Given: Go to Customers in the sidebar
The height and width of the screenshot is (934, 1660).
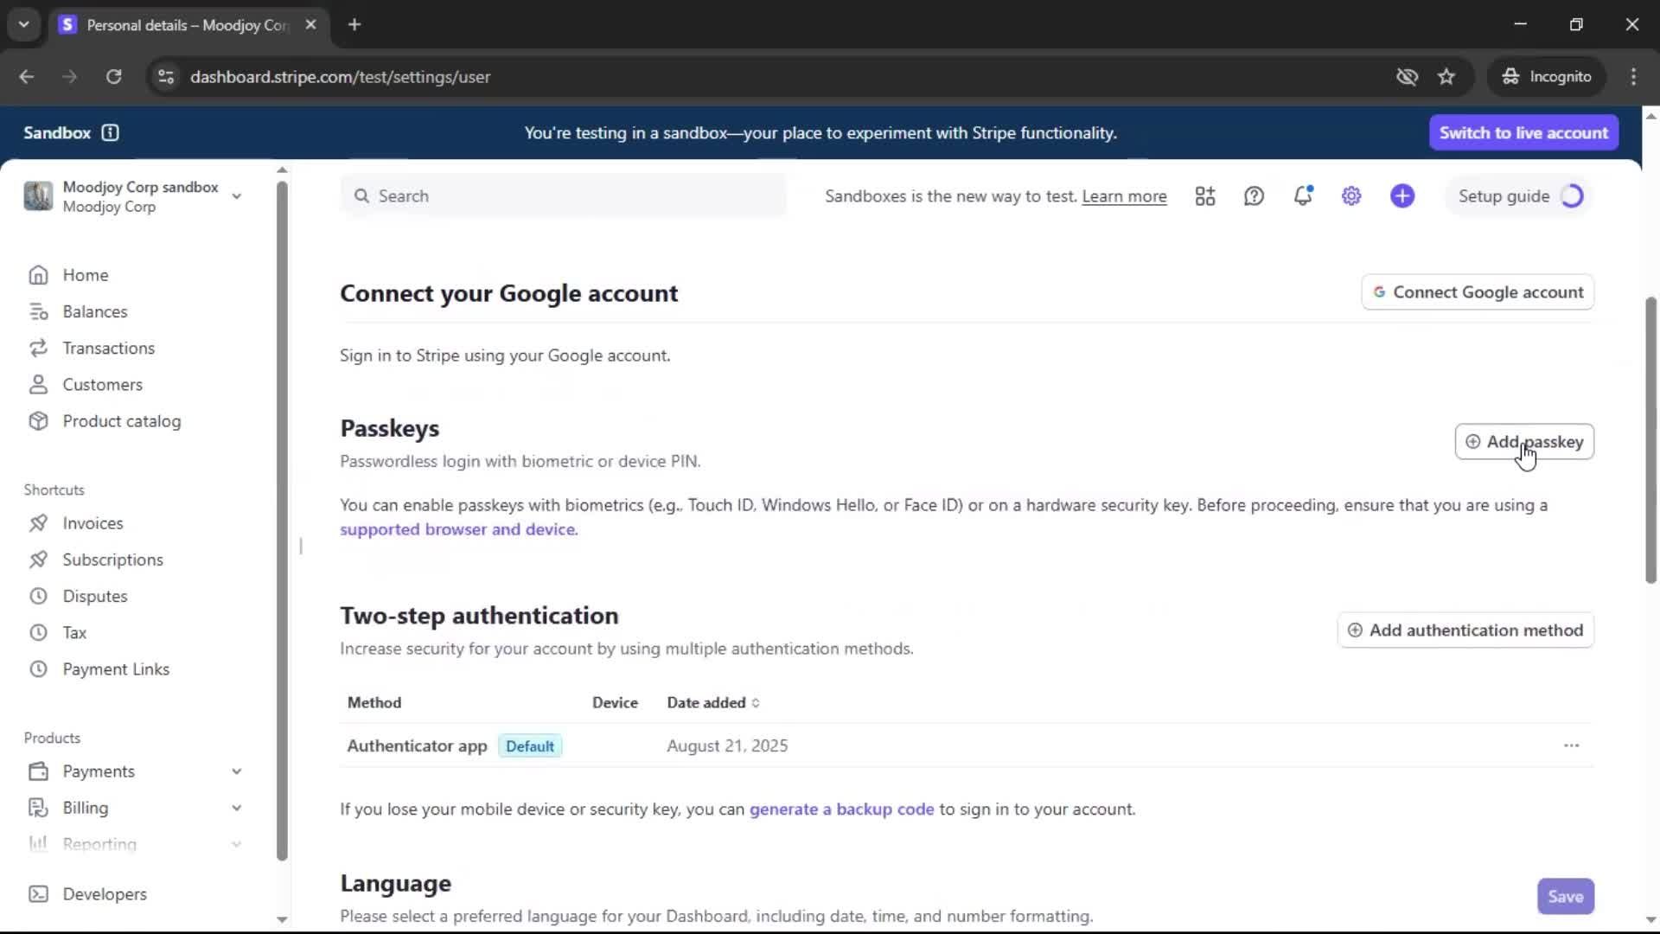Looking at the screenshot, I should tap(102, 385).
